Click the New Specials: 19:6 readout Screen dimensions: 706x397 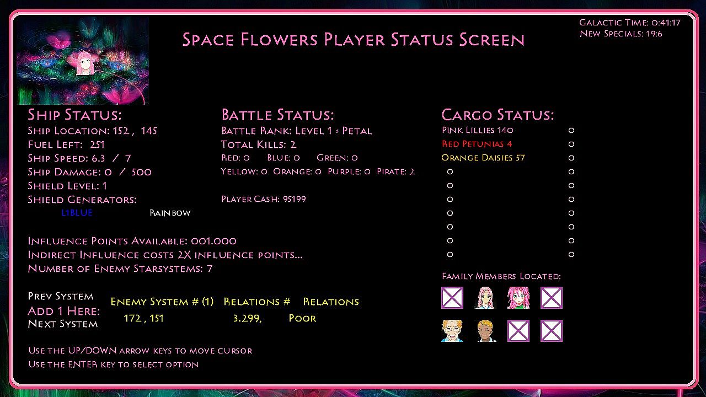[621, 34]
